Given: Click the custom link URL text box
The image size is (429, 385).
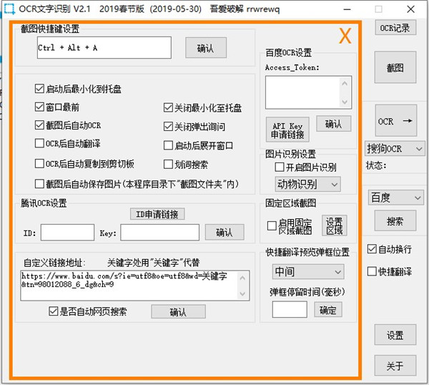Looking at the screenshot, I should (135, 286).
